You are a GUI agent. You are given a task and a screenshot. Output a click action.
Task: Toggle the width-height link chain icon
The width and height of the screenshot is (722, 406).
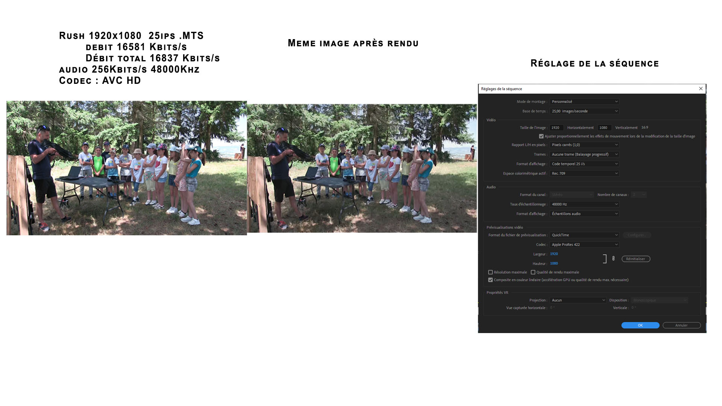coord(613,259)
